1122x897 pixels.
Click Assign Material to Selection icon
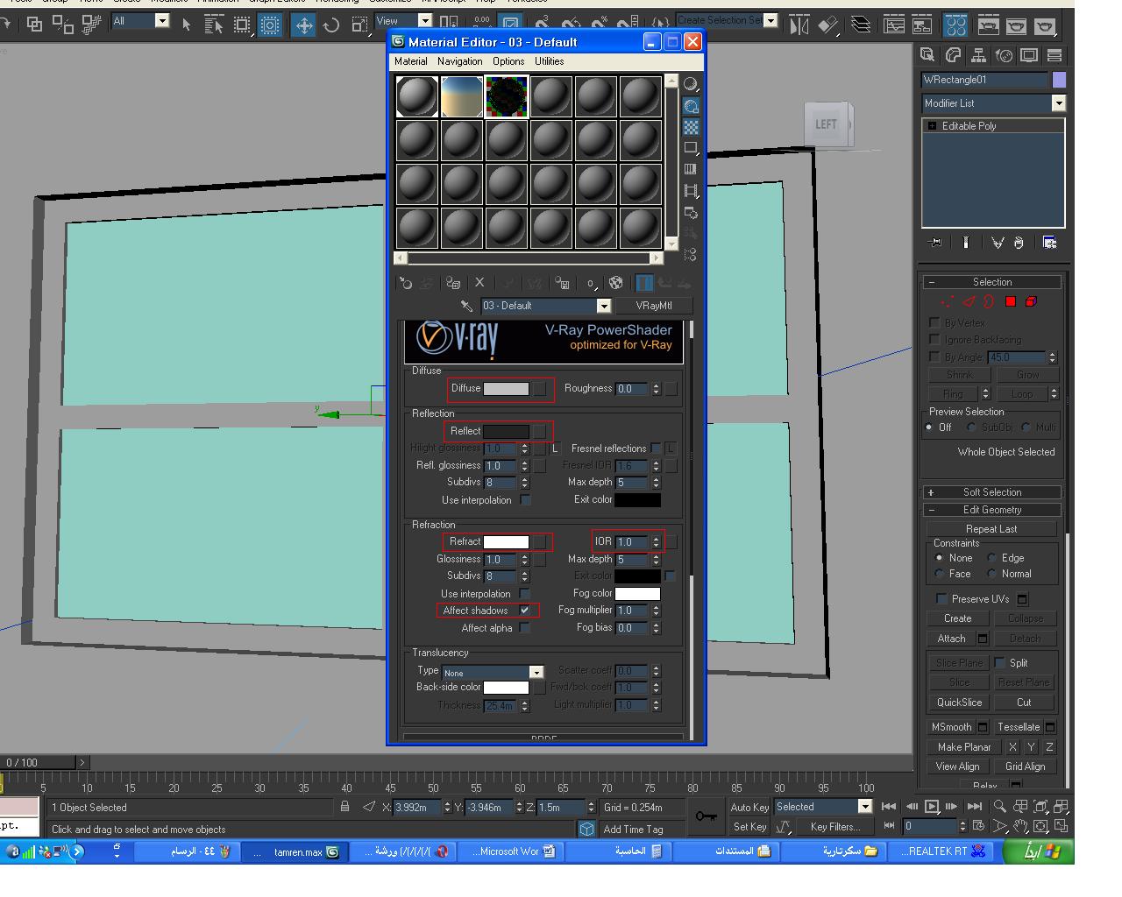click(x=453, y=283)
